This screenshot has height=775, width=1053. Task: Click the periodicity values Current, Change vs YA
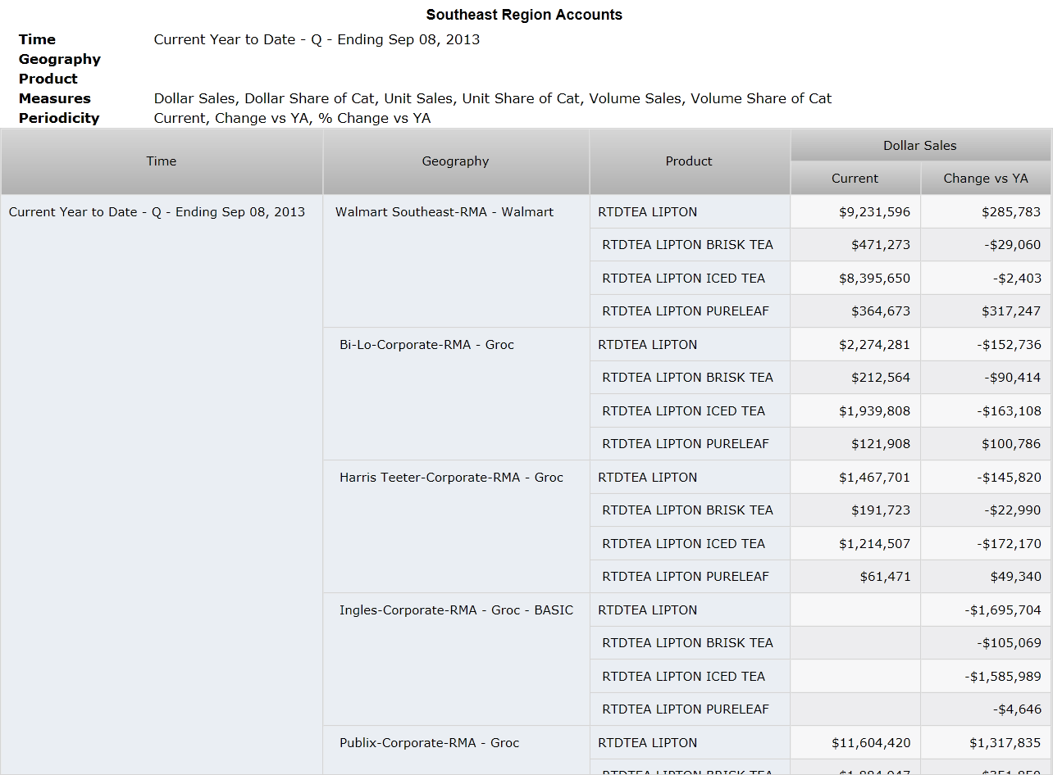pos(293,118)
